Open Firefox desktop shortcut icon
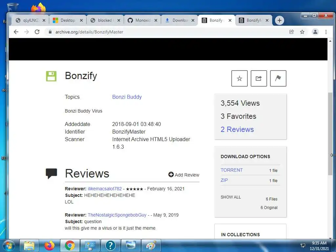Viewport: 336px width, 252px height. pos(39,8)
